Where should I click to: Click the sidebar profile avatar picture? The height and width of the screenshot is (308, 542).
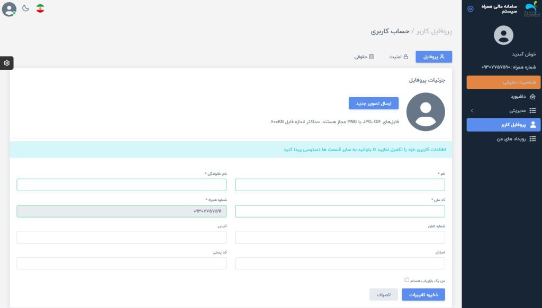click(x=503, y=35)
